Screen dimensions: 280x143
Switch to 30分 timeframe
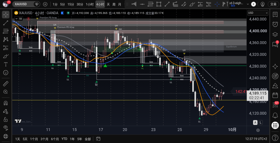[80, 4]
